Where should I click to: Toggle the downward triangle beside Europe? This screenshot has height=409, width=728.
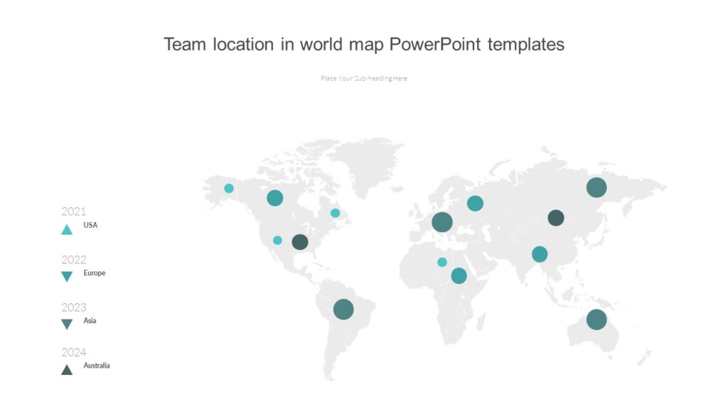[x=66, y=273]
